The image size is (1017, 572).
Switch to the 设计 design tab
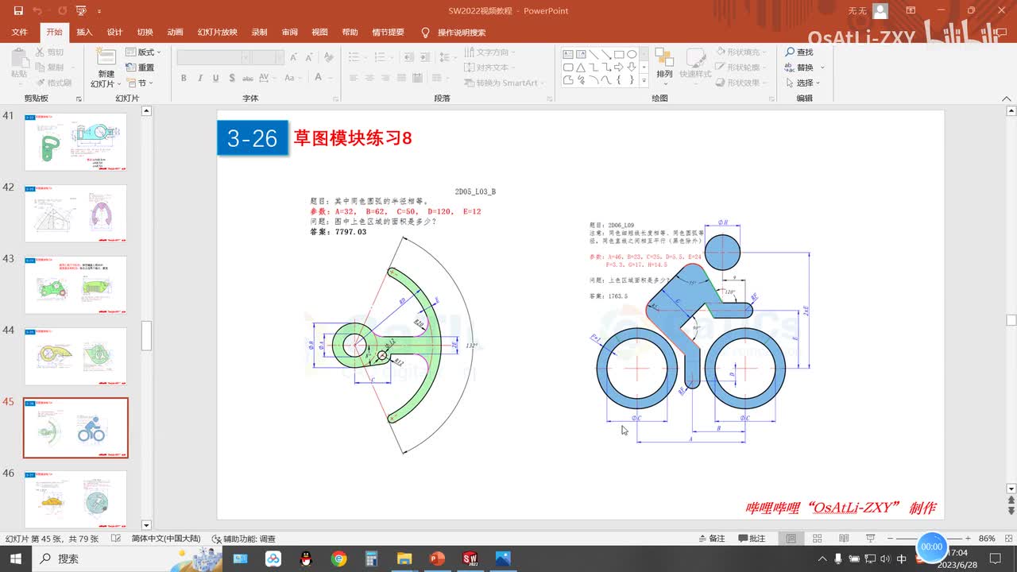(114, 33)
